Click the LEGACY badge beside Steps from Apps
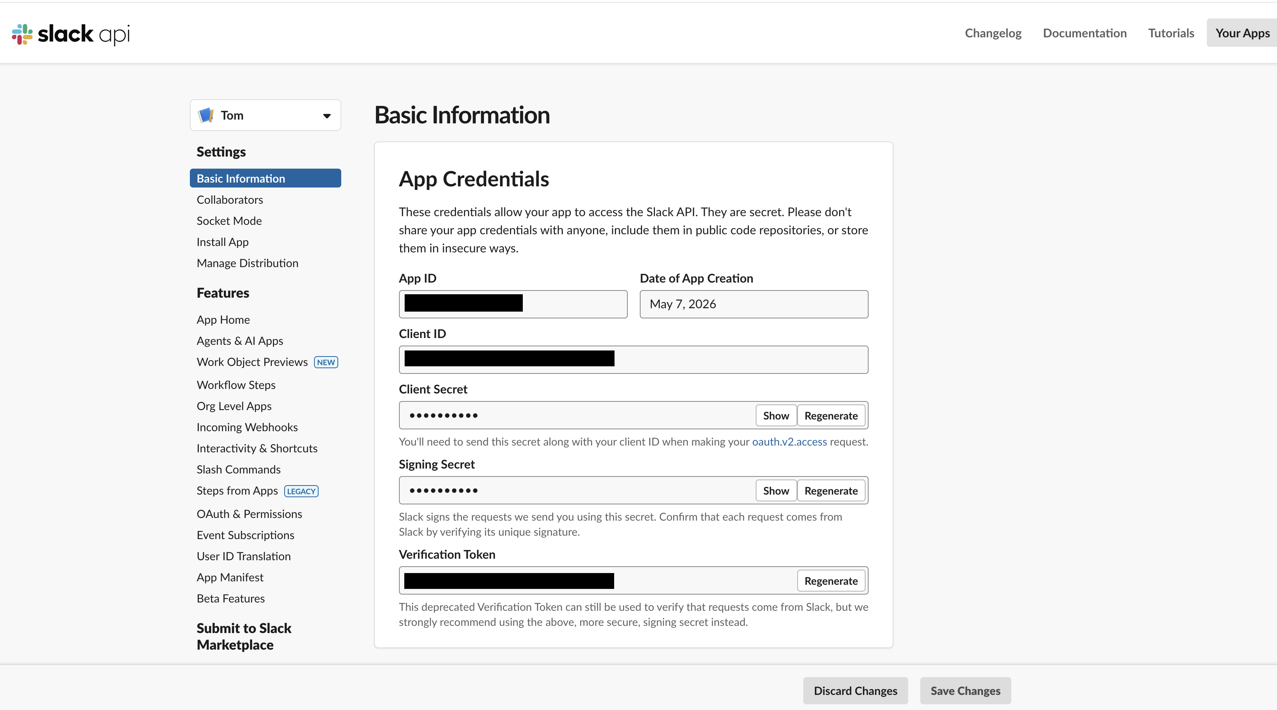 pyautogui.click(x=301, y=492)
